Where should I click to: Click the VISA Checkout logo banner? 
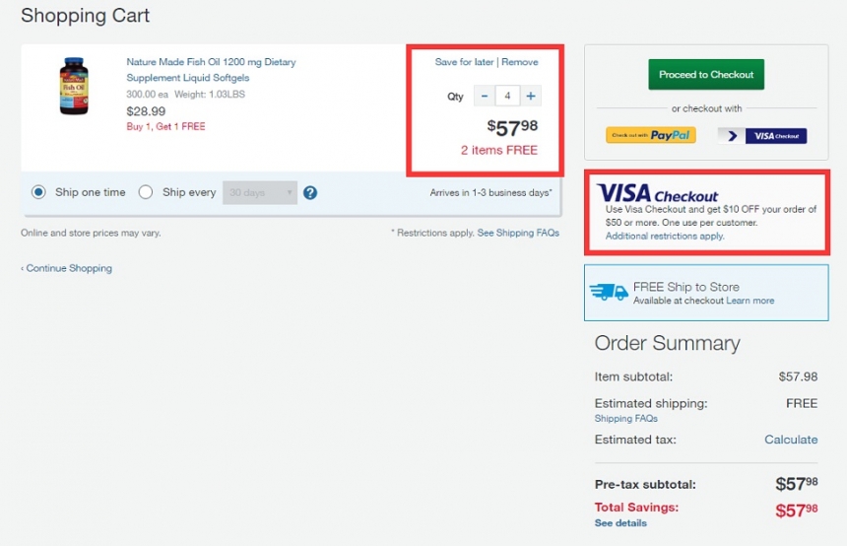657,193
